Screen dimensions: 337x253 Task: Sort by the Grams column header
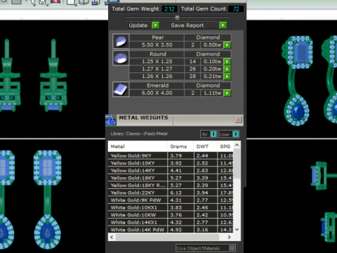[180, 146]
